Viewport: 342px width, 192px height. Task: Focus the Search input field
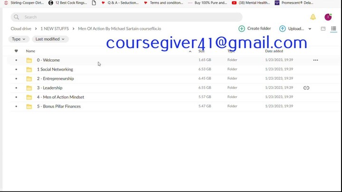click(126, 17)
